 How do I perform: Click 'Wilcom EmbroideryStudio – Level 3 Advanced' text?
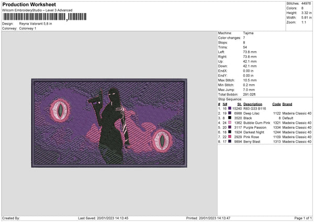click(37, 10)
